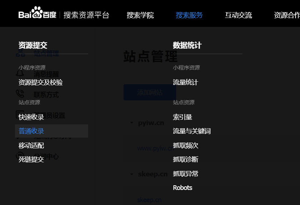
Task: Open 索引量 data entry
Action: pos(182,117)
